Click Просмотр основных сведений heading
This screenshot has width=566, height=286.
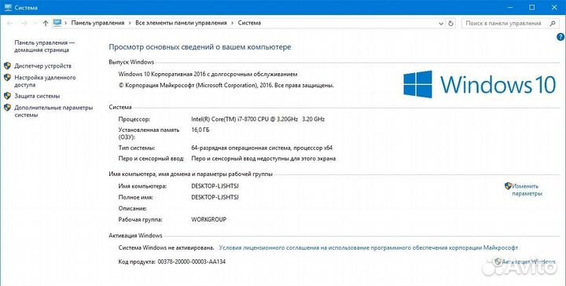tap(200, 47)
